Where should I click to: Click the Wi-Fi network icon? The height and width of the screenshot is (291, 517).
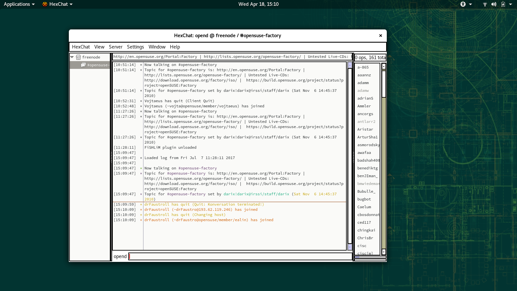pyautogui.click(x=485, y=4)
